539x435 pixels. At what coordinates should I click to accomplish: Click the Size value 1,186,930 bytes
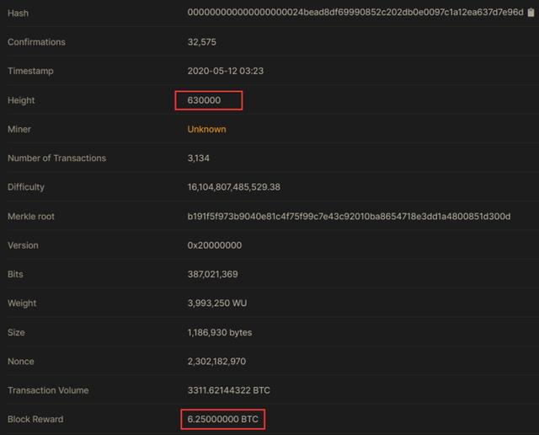(220, 332)
